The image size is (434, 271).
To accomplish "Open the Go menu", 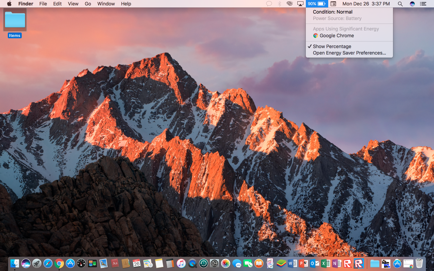I will 88,4.
